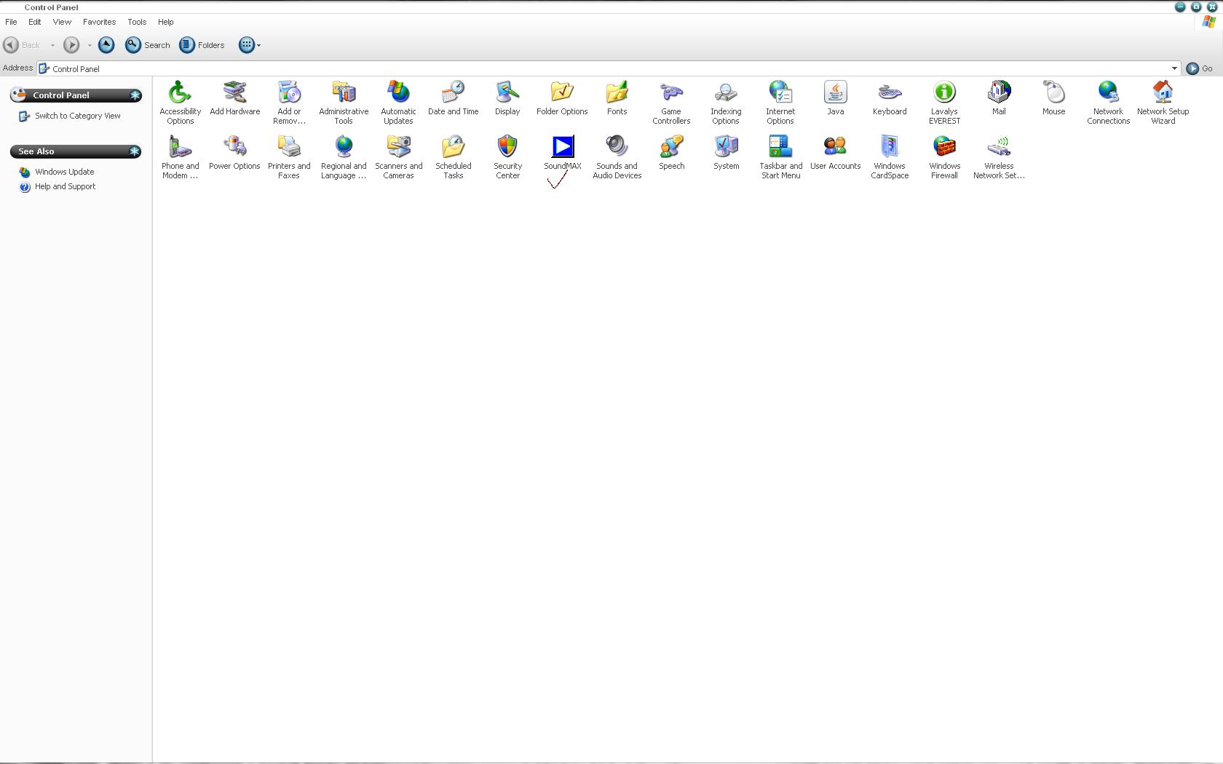The width and height of the screenshot is (1223, 764).
Task: Open Printers and Faxes icon
Action: [x=289, y=147]
